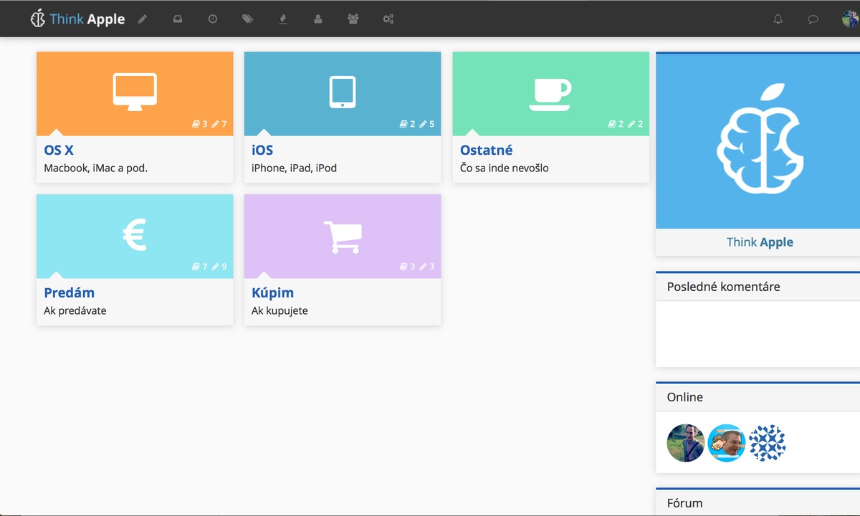This screenshot has width=860, height=516.
Task: Click the topics count on Ostatné card
Action: pyautogui.click(x=616, y=124)
